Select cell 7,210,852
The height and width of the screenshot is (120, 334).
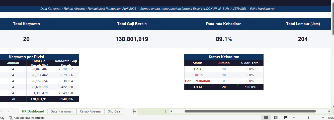pyautogui.click(x=66, y=69)
